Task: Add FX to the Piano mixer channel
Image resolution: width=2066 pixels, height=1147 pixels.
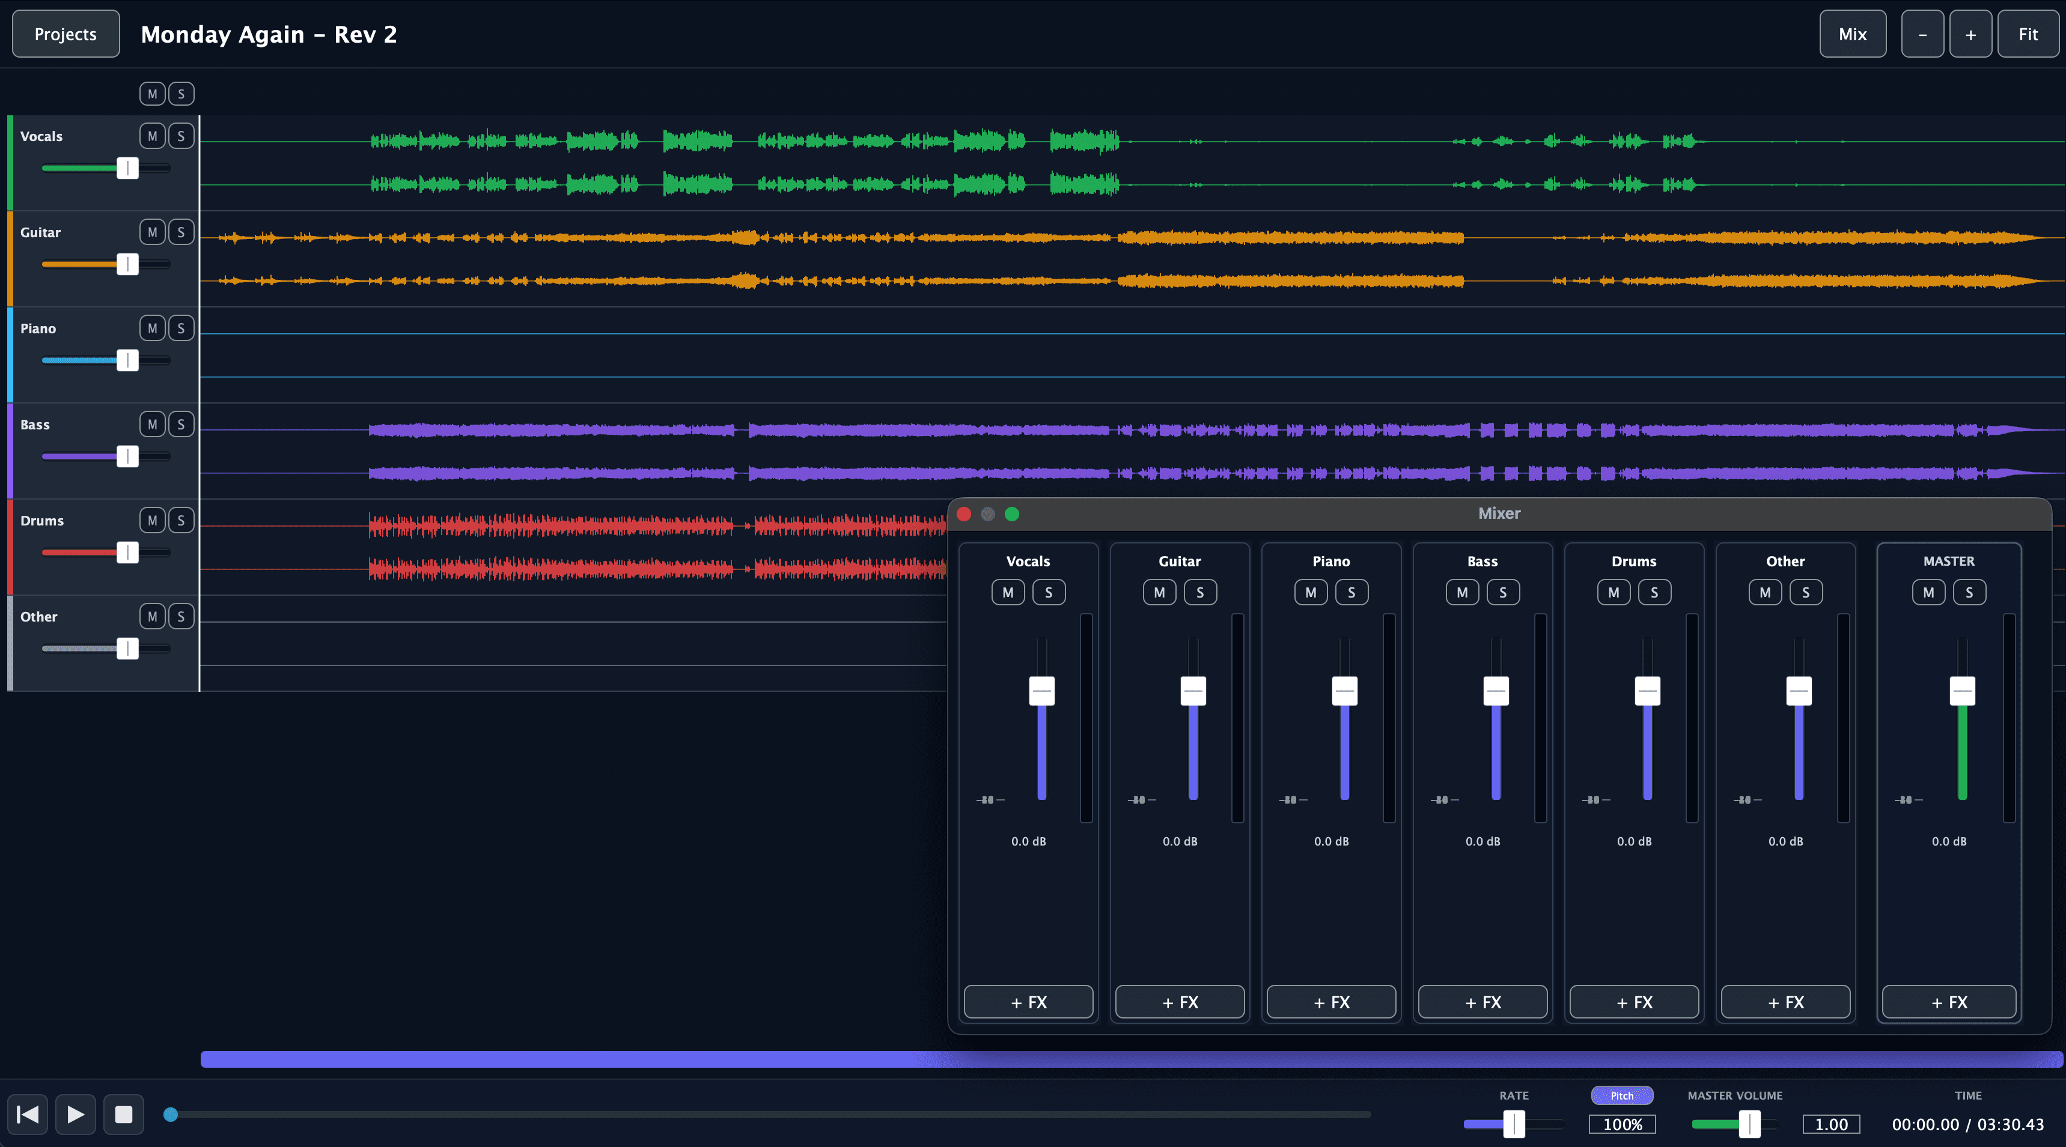Action: tap(1331, 1002)
